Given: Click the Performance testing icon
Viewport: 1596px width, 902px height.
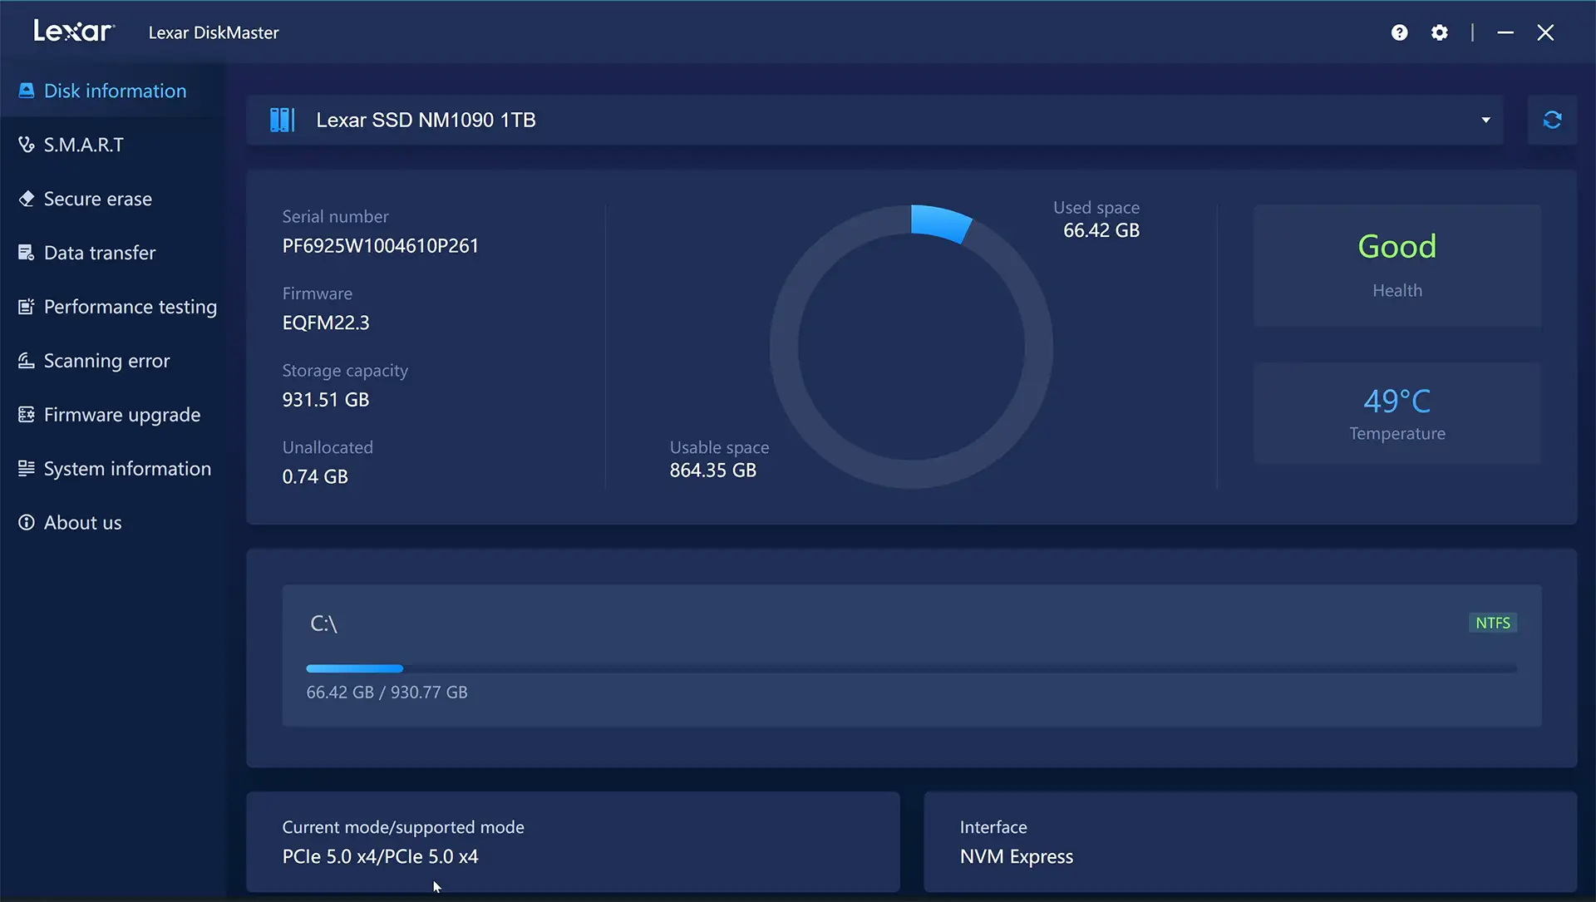Looking at the screenshot, I should pos(27,307).
